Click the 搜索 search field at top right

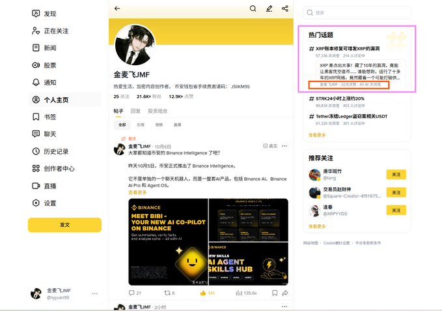(x=357, y=12)
